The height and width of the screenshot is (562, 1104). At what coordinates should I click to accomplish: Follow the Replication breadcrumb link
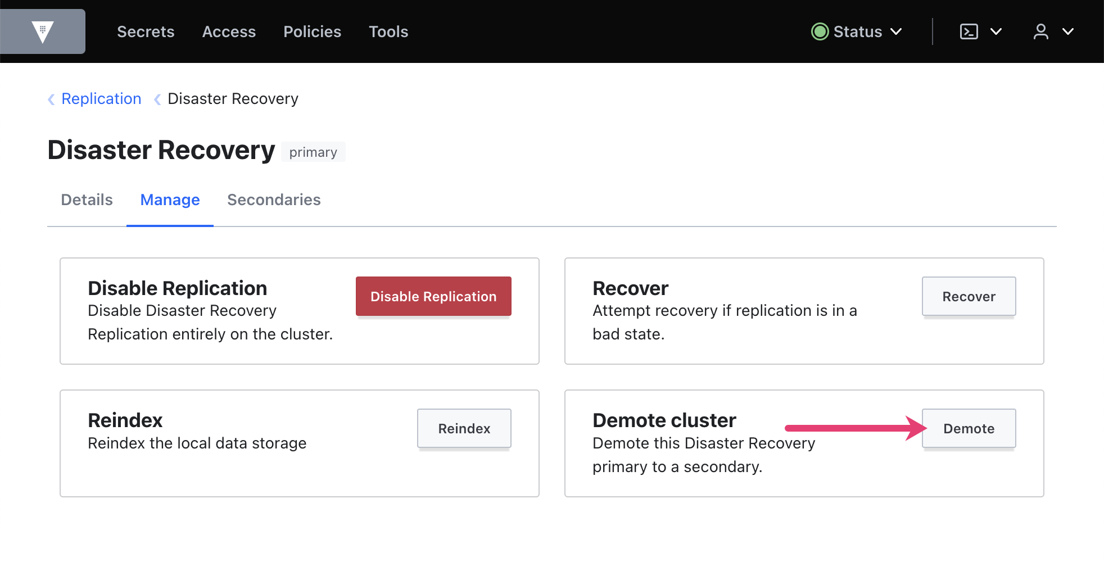[101, 99]
